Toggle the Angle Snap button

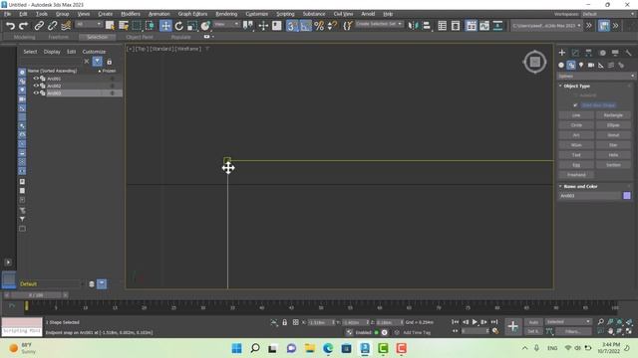coord(306,26)
